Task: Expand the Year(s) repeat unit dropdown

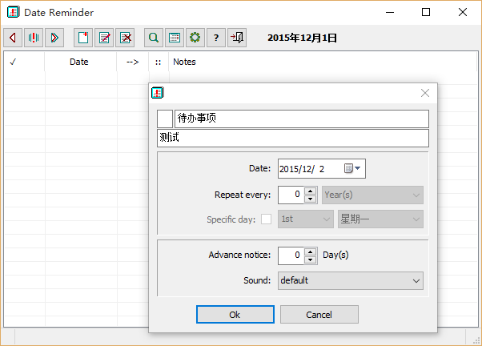Action: pyautogui.click(x=372, y=195)
